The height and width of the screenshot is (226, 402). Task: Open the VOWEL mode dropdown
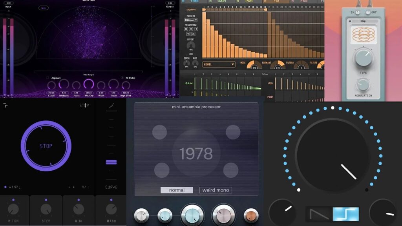point(218,64)
